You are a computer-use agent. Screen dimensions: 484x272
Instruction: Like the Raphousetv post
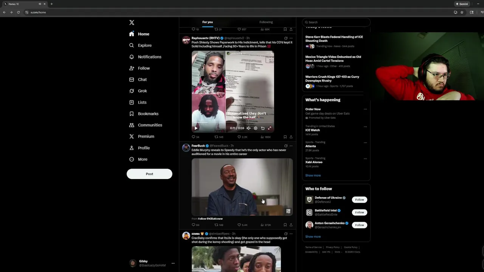point(242,137)
